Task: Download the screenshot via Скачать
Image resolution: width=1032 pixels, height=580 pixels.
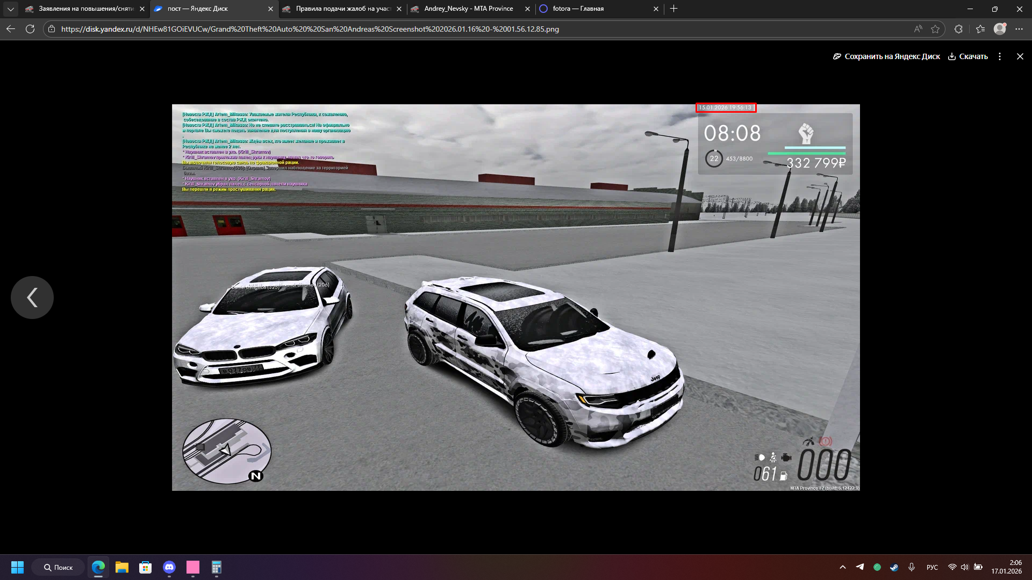Action: click(967, 56)
